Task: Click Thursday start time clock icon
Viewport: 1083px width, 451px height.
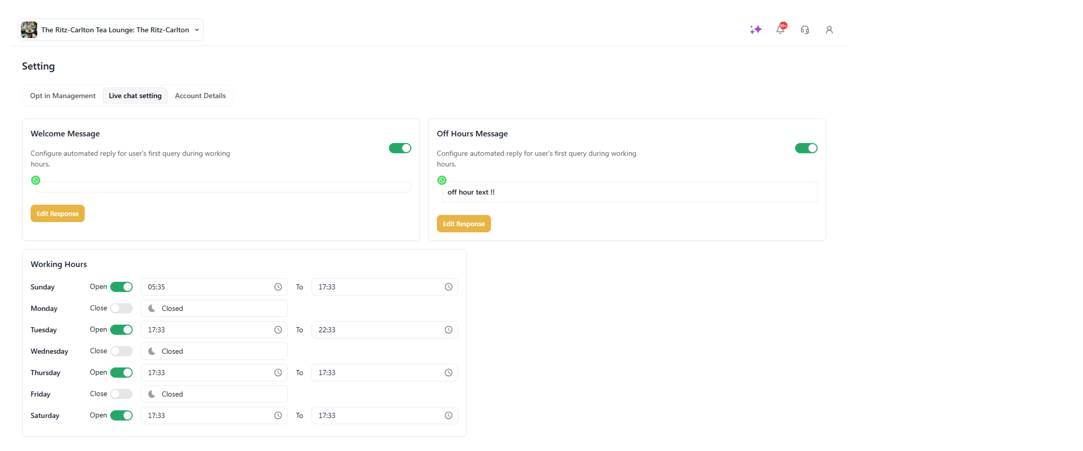Action: 278,373
